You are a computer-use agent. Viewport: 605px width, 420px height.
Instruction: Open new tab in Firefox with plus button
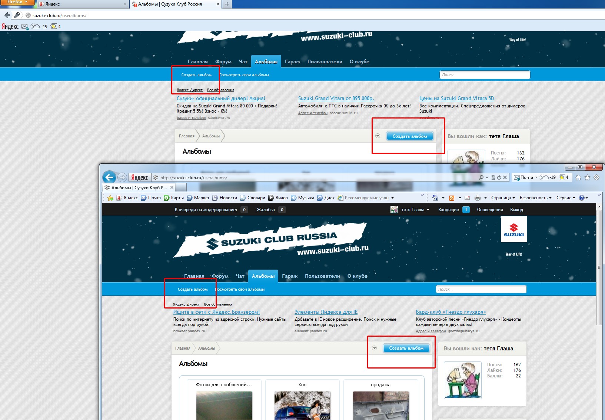227,4
